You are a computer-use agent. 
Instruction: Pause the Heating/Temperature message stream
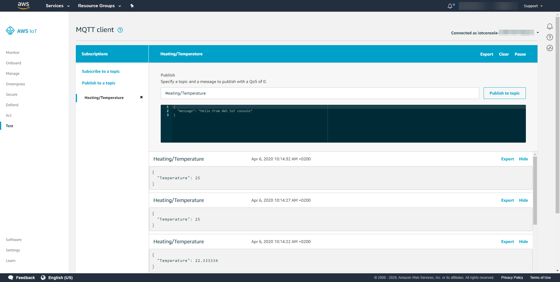(x=520, y=54)
